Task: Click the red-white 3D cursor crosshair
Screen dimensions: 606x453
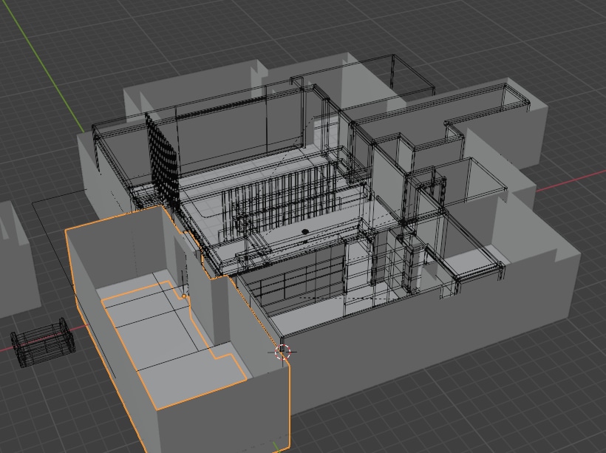Action: (282, 352)
